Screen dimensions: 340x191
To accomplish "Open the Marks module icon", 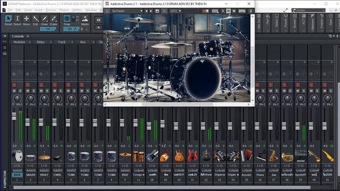I will (85, 19).
